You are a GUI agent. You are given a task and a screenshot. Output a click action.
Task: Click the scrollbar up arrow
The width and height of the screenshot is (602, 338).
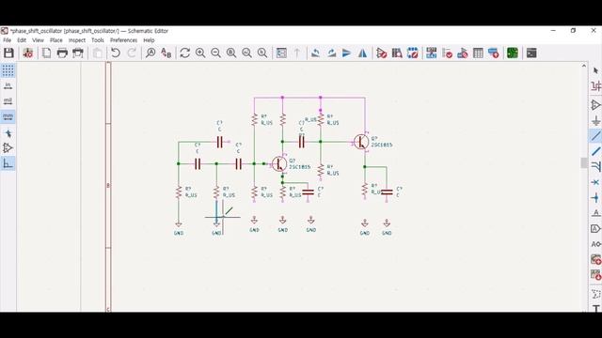point(584,66)
